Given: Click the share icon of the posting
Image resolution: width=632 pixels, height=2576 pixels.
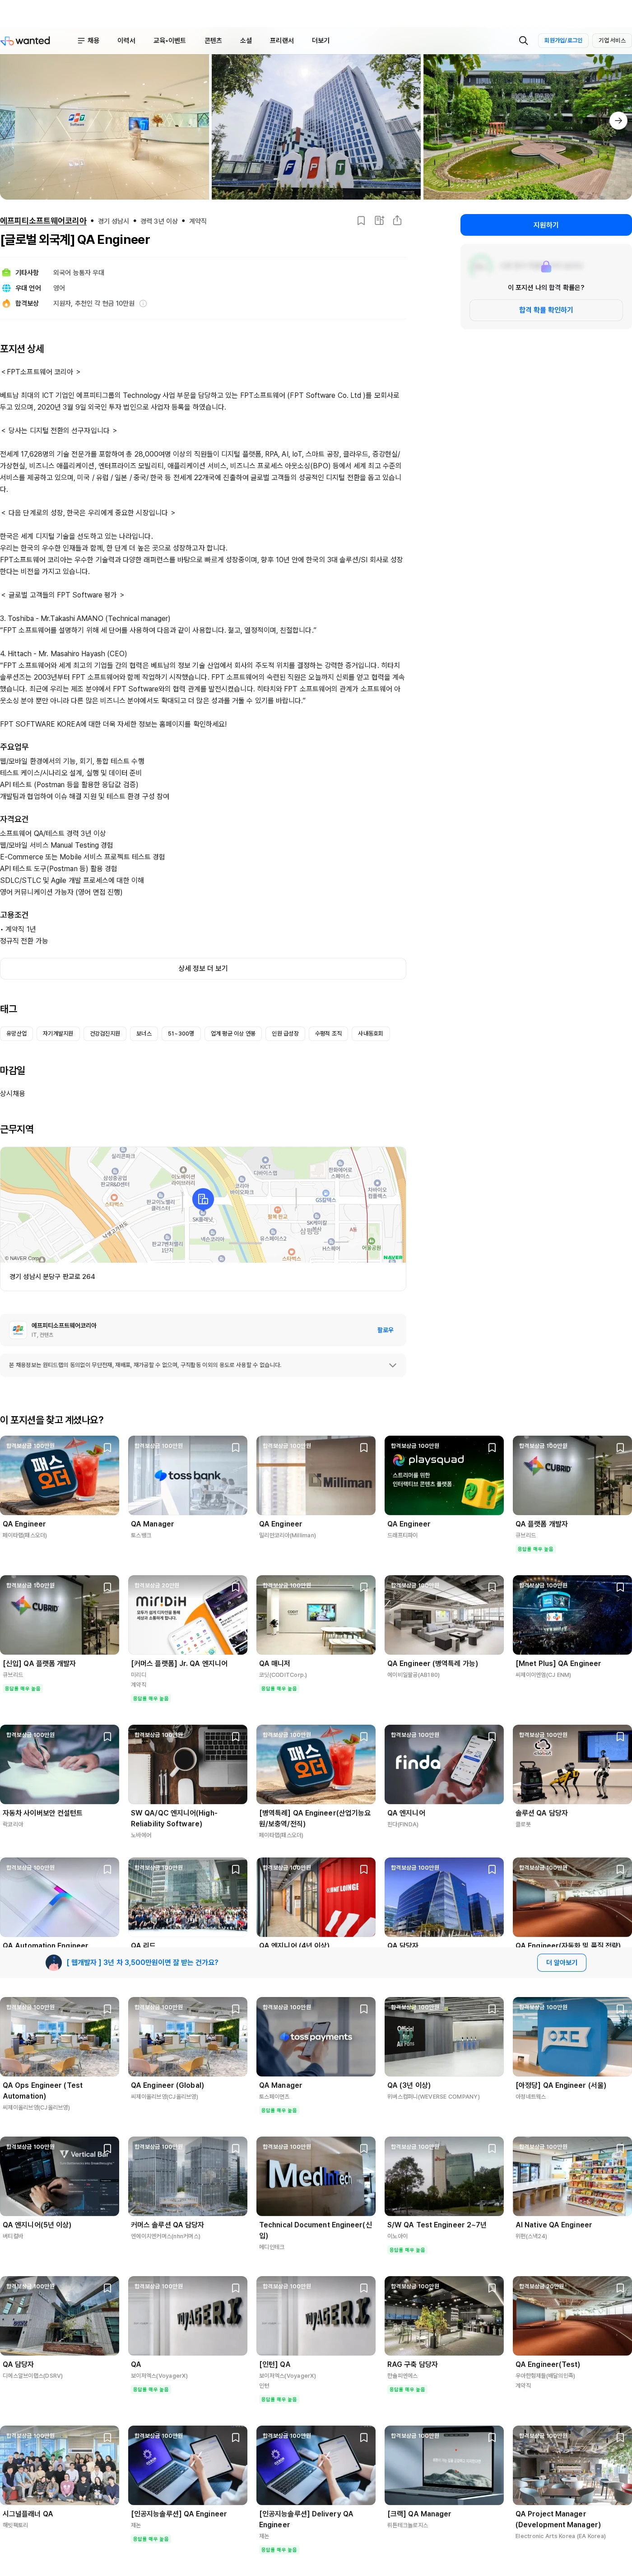Looking at the screenshot, I should pyautogui.click(x=397, y=221).
